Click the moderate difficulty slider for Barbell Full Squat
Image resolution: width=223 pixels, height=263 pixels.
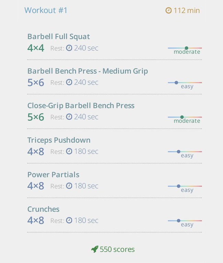pos(185,48)
